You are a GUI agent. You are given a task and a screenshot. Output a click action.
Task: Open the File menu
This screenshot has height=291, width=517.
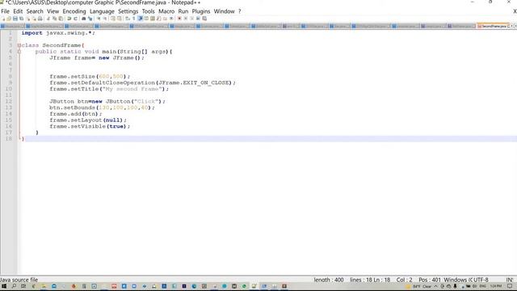point(5,11)
